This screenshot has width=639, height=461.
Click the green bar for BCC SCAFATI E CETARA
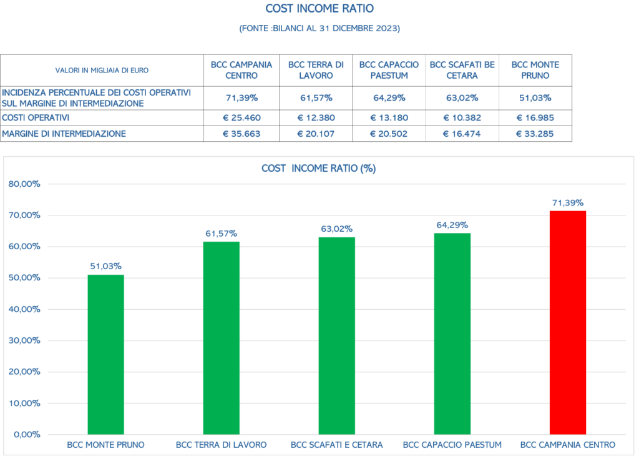coord(336,335)
